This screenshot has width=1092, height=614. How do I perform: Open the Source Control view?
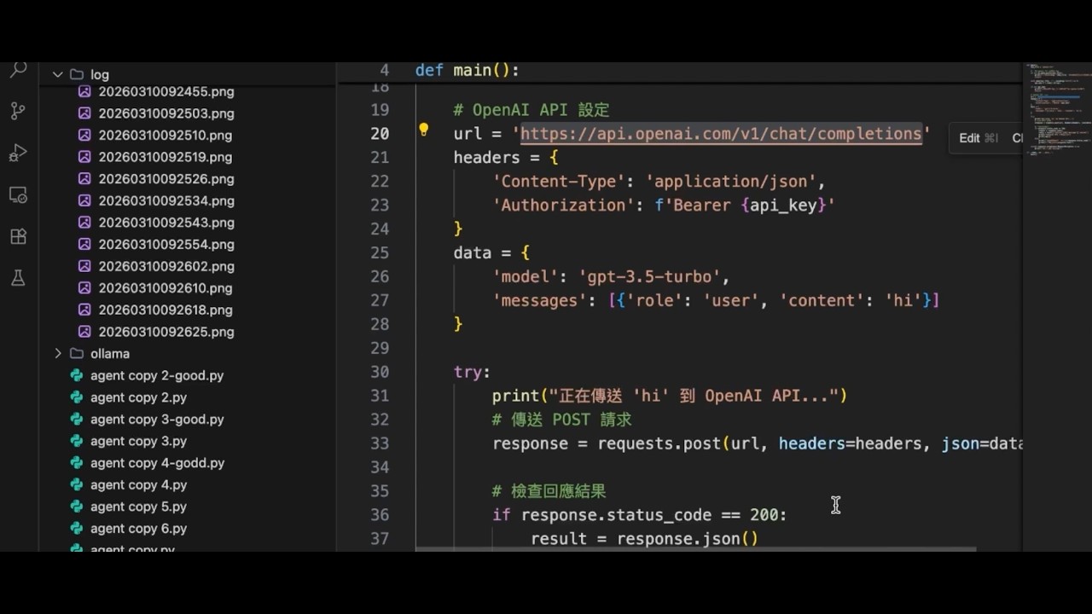(18, 112)
